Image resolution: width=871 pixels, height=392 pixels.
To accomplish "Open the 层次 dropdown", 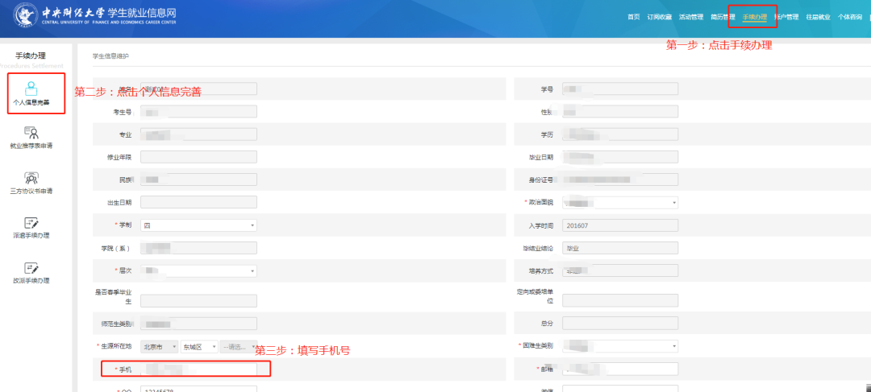I will [x=198, y=271].
